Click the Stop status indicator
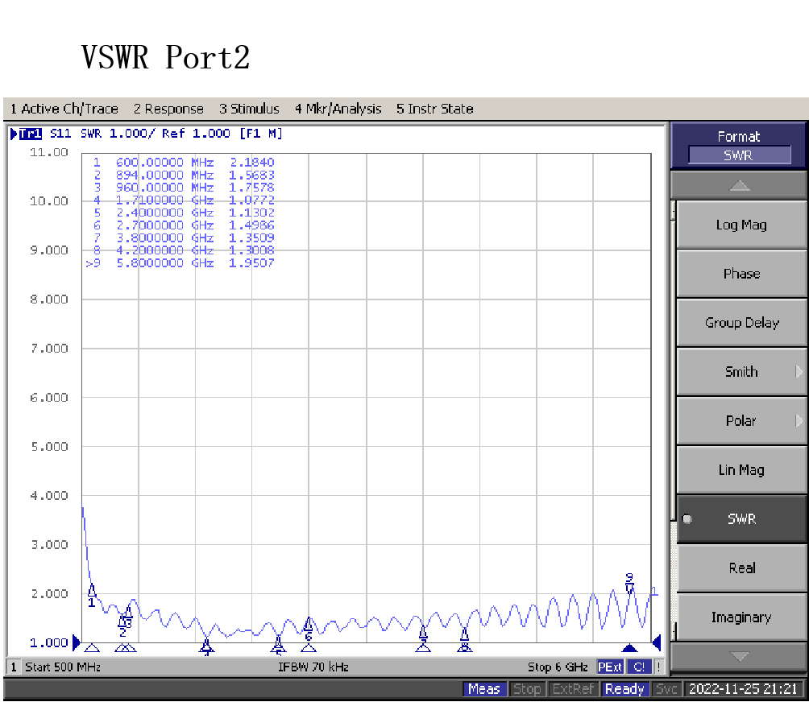Viewport: 809px width, 702px height. click(x=527, y=688)
